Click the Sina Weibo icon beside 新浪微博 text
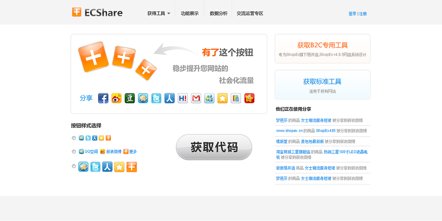This screenshot has height=221, width=442. [103, 152]
